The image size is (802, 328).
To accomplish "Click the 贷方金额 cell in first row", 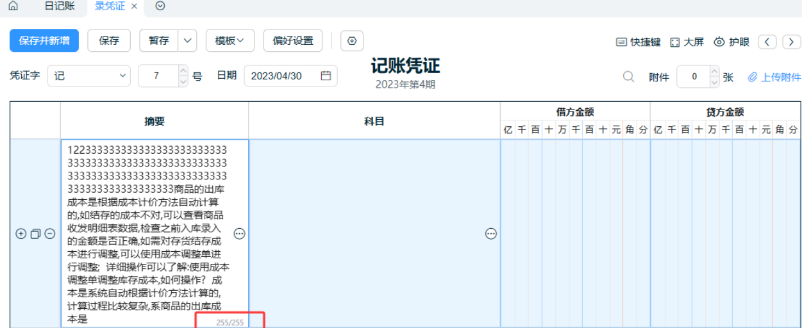I will (x=726, y=234).
